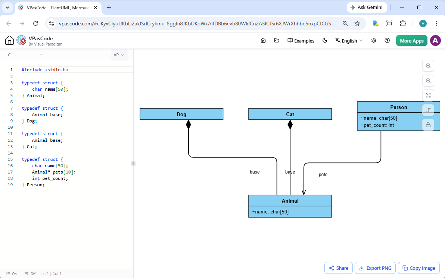The width and height of the screenshot is (445, 278).
Task: Go back in browser history
Action: 9,24
